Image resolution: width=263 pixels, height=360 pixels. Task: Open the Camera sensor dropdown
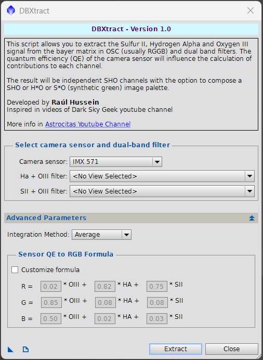(x=116, y=162)
